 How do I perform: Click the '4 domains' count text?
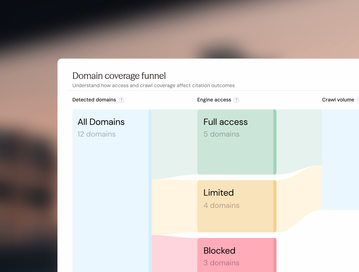coord(222,205)
